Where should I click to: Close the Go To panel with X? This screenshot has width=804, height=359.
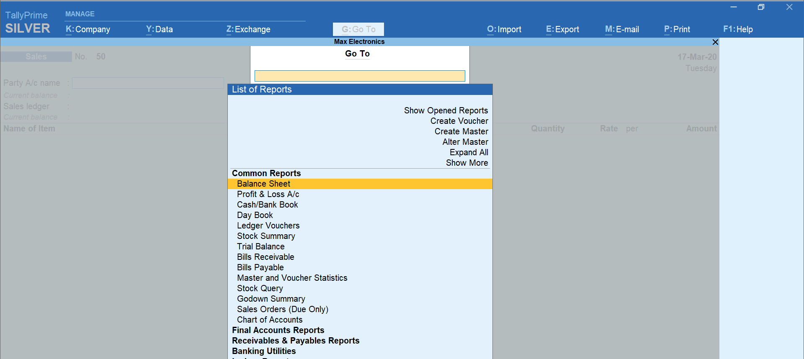coord(715,42)
